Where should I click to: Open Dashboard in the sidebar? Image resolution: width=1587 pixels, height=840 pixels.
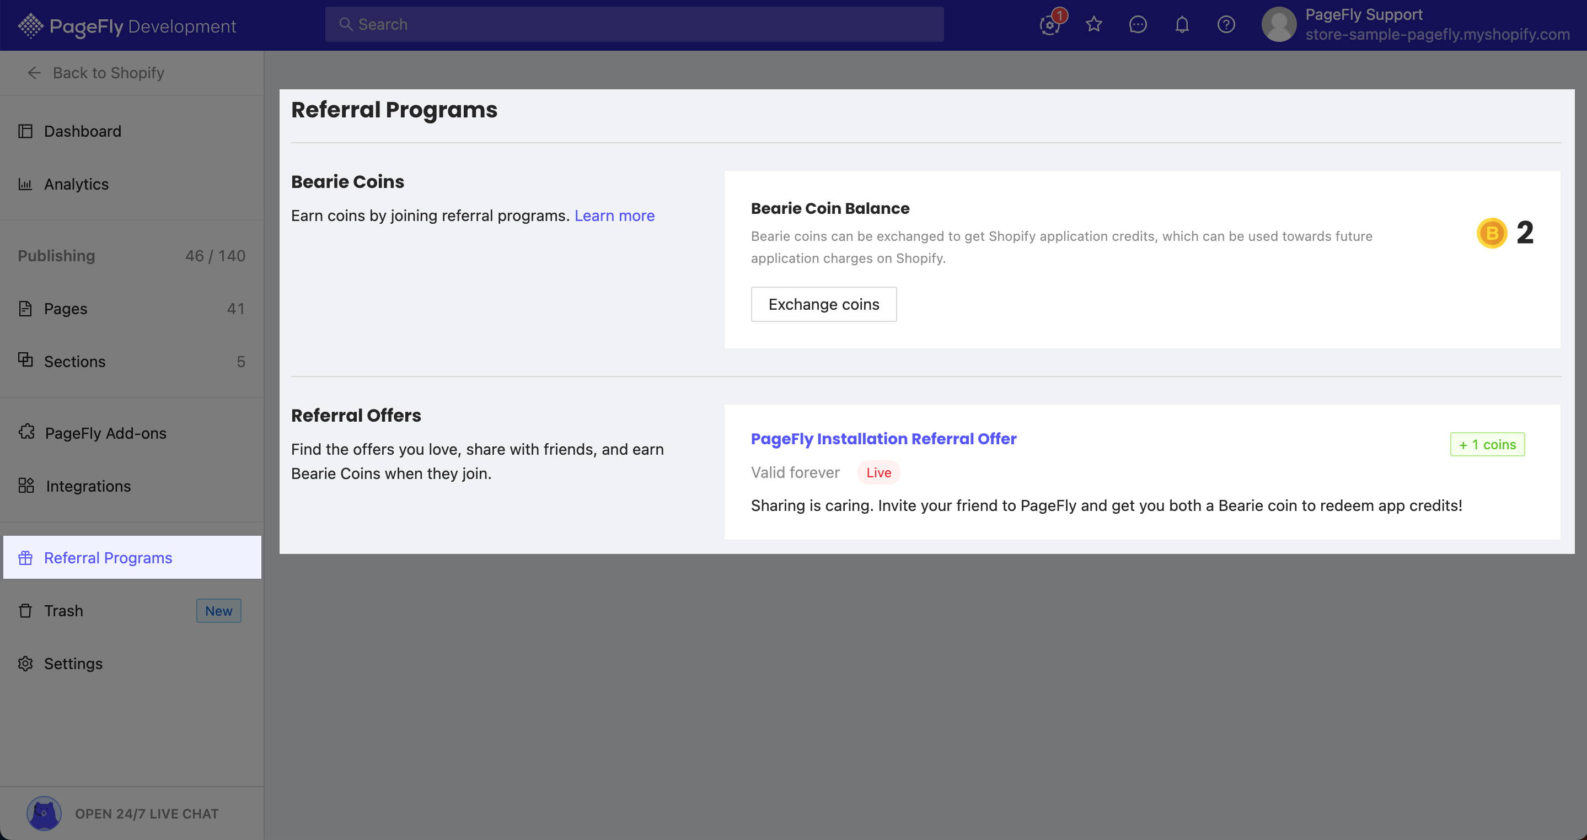click(x=132, y=131)
